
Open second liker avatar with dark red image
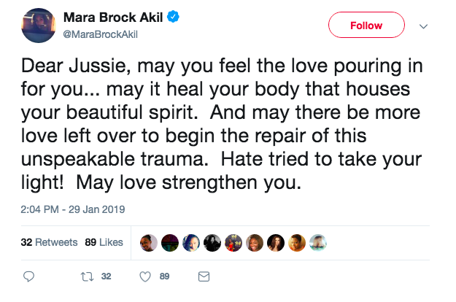(x=170, y=243)
